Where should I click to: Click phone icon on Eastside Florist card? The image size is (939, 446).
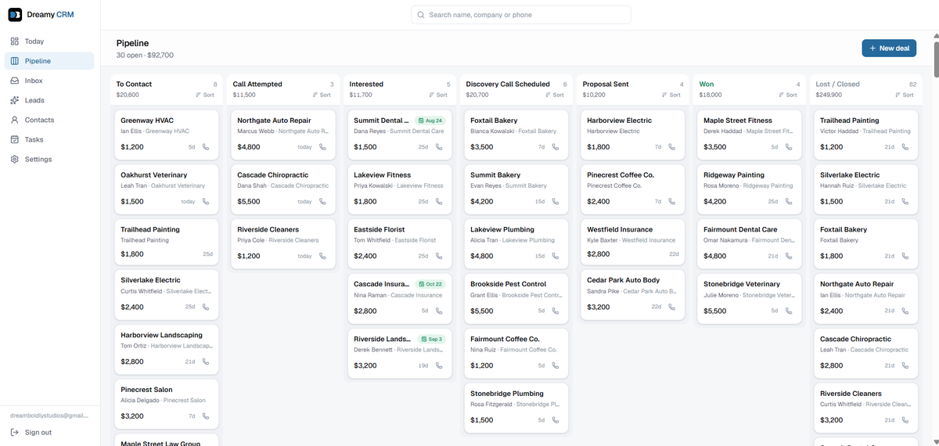coord(439,256)
